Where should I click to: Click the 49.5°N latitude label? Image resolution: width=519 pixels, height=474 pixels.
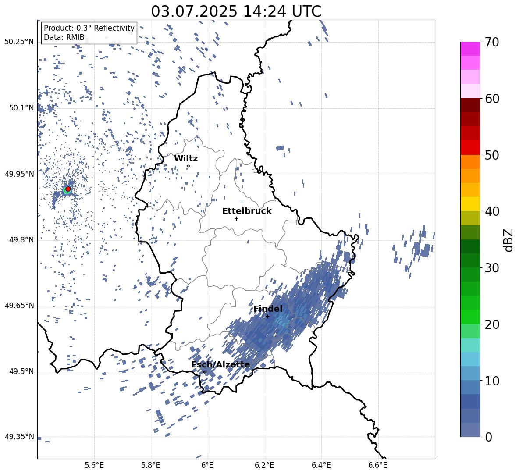(x=21, y=371)
